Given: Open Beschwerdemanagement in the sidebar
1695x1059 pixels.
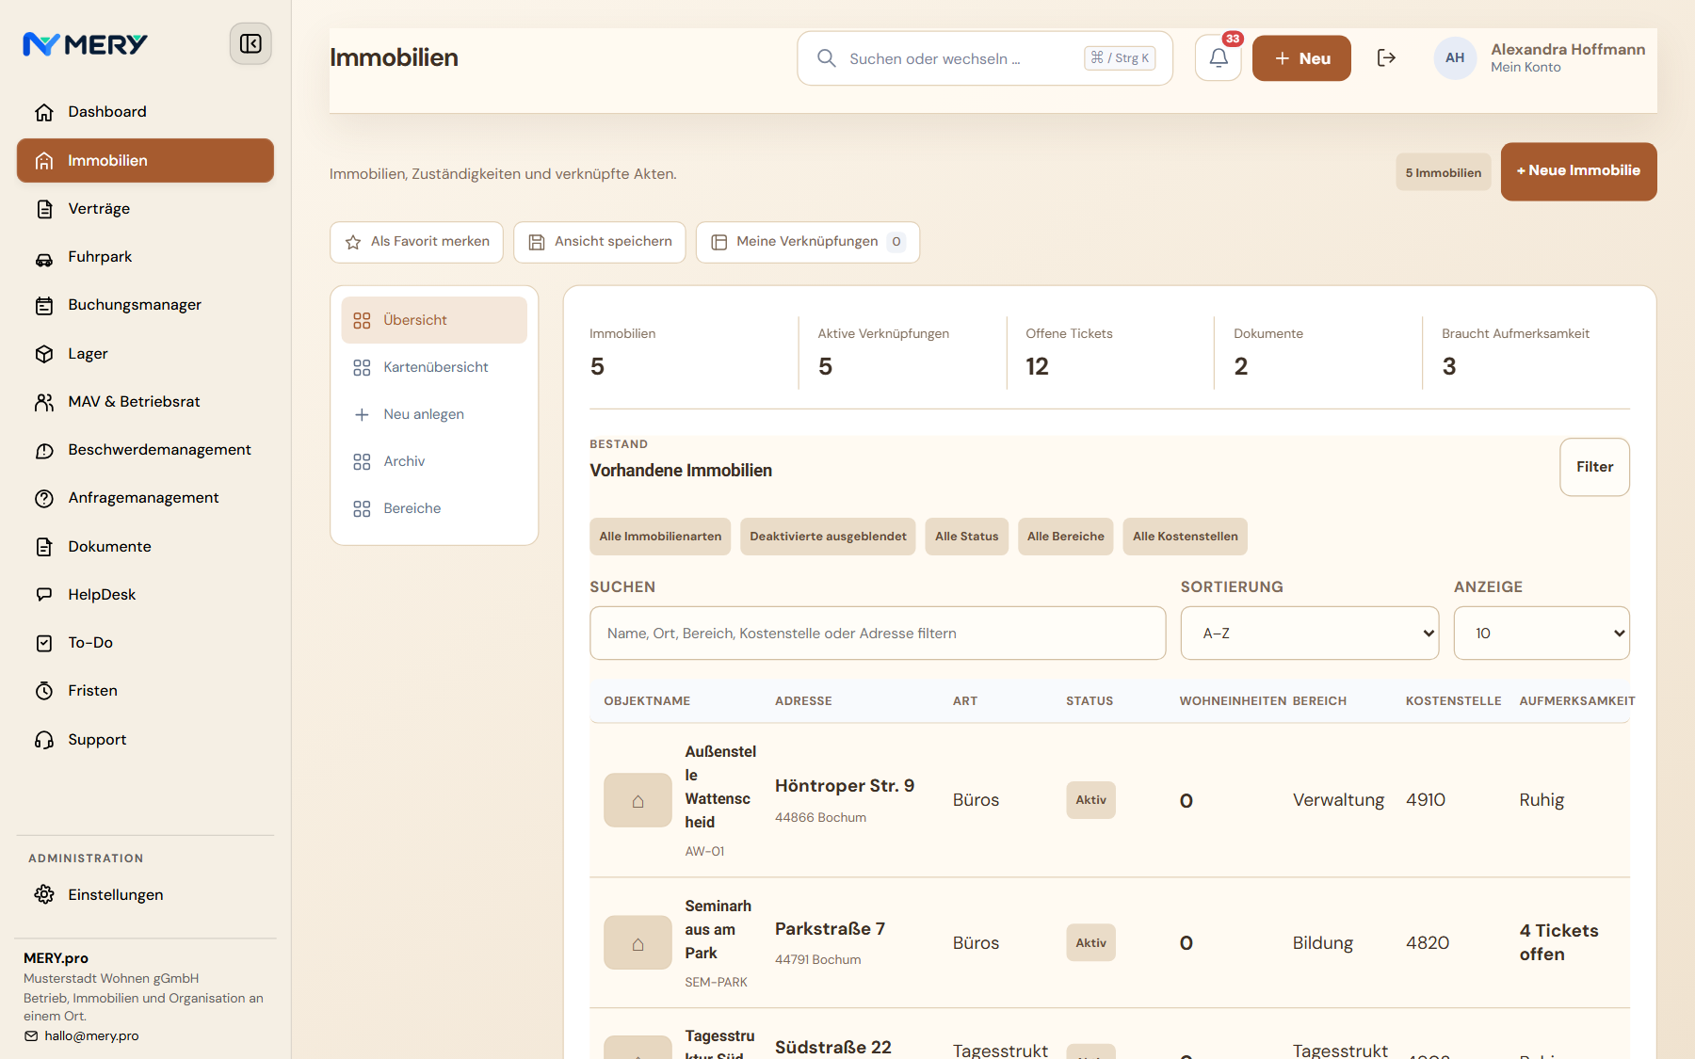Looking at the screenshot, I should coord(145,450).
